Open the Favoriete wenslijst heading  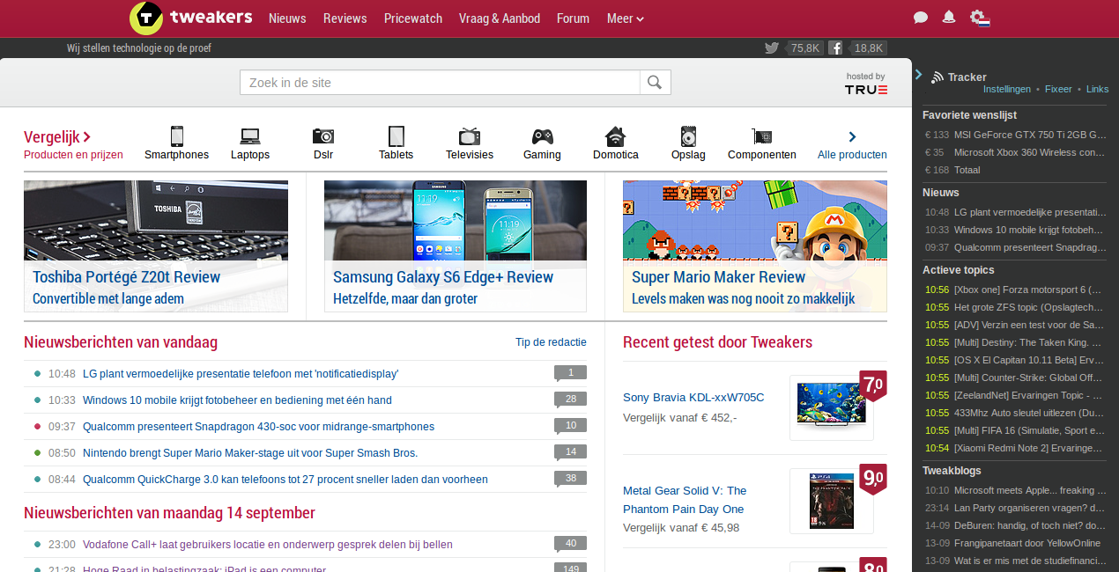(969, 115)
